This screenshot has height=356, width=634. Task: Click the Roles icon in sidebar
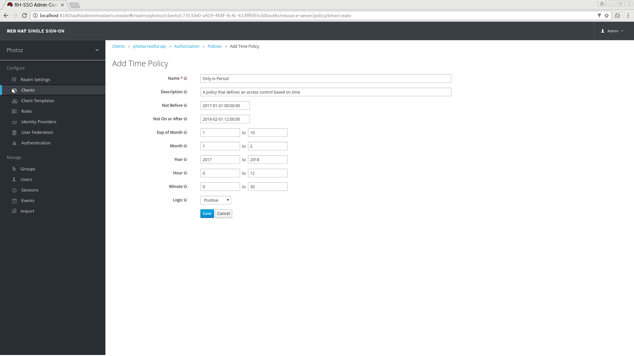(15, 111)
